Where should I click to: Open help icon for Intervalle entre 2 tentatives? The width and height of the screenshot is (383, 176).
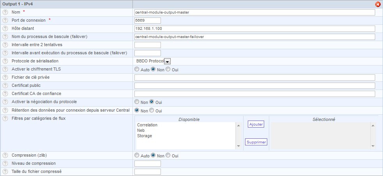(x=5, y=45)
